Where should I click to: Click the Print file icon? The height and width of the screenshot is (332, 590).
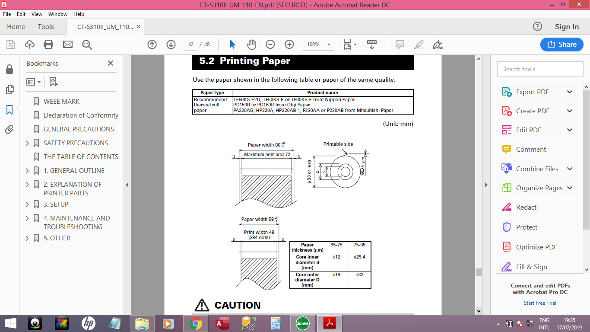[x=48, y=45]
